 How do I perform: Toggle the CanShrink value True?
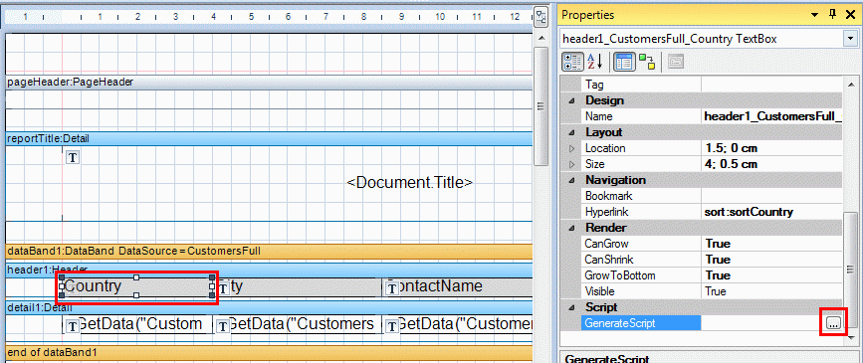coord(771,260)
